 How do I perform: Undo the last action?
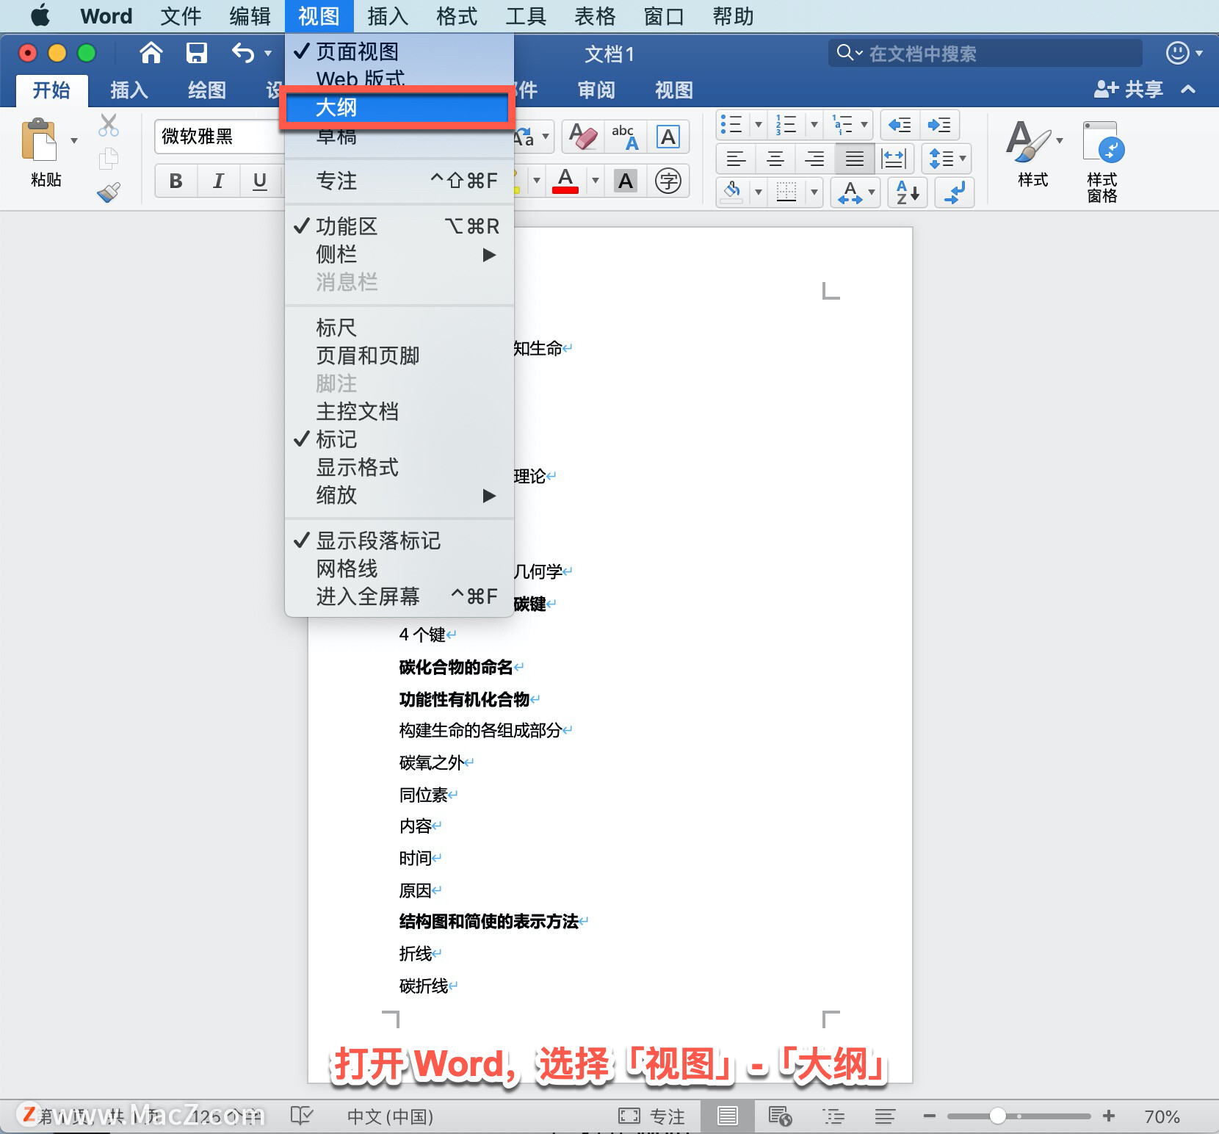[x=243, y=53]
